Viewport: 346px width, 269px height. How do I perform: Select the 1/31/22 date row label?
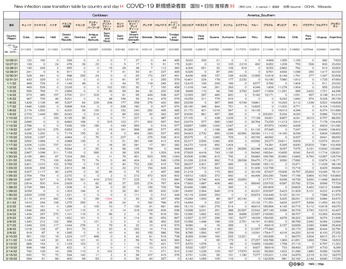click(12, 199)
